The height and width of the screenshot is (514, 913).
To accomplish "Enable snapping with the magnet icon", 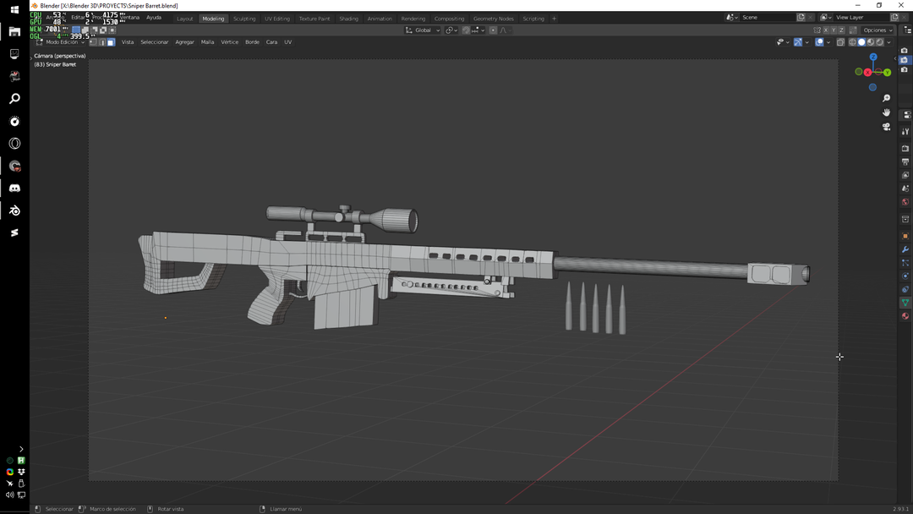I will [466, 30].
